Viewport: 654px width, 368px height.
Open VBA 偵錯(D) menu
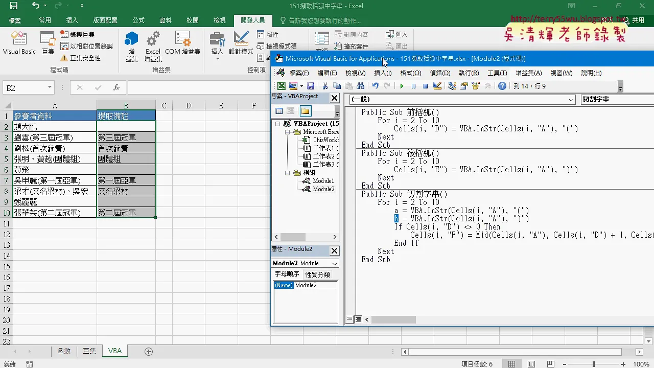(440, 73)
